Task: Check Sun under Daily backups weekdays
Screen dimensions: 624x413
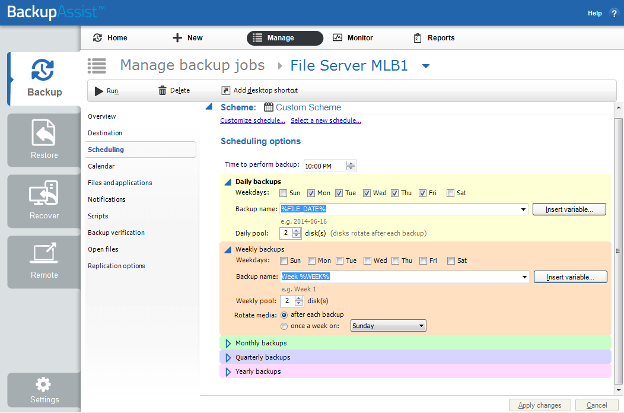Action: (x=284, y=193)
